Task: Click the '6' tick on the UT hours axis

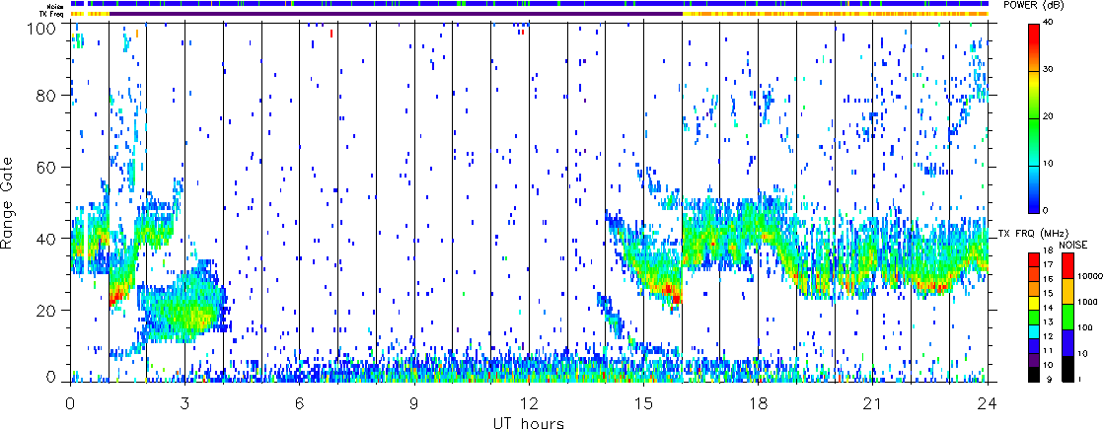Action: click(300, 403)
